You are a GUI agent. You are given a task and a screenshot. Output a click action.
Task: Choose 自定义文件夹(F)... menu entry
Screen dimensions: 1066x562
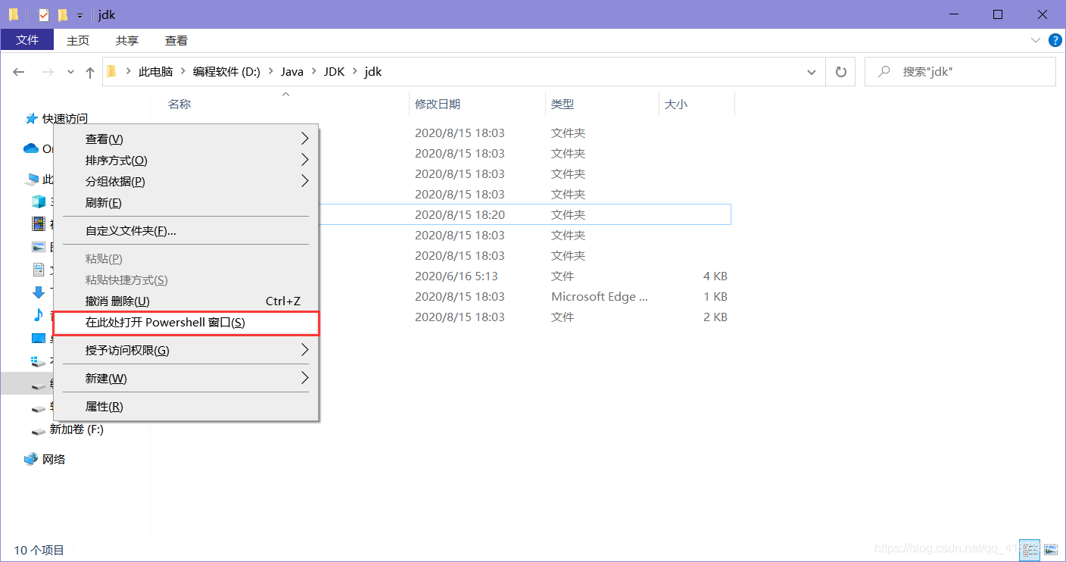(185, 231)
